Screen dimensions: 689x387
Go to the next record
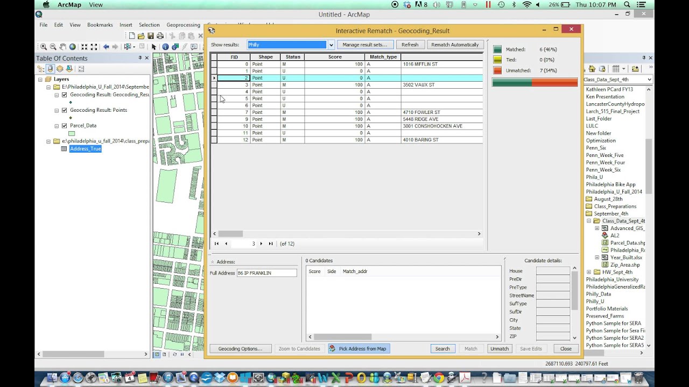(x=262, y=243)
